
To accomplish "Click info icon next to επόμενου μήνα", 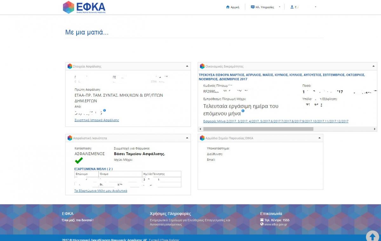I will (x=243, y=111).
